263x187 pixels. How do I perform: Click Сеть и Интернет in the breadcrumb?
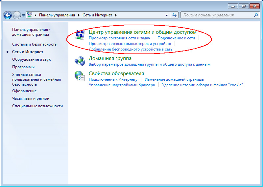97,15
